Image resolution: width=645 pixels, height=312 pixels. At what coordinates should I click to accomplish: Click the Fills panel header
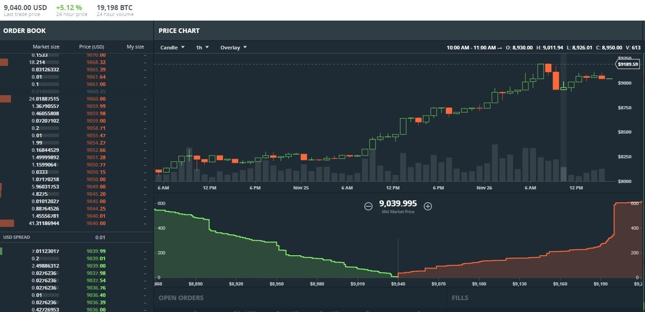tap(460, 298)
